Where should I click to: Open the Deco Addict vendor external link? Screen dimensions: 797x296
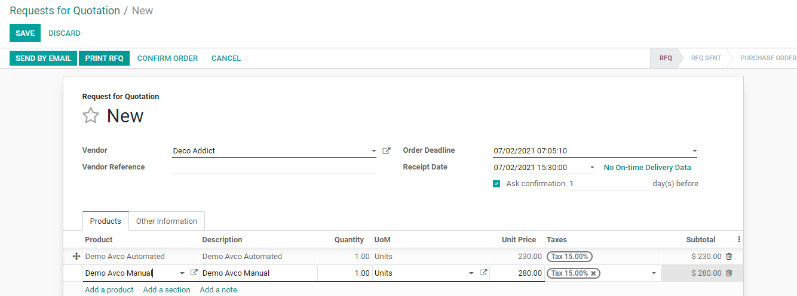click(x=387, y=151)
